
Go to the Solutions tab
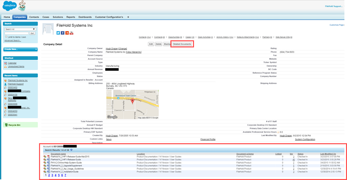pos(58,17)
